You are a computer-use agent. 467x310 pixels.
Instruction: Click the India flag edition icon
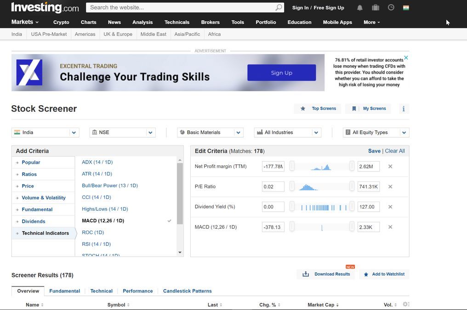(x=406, y=8)
